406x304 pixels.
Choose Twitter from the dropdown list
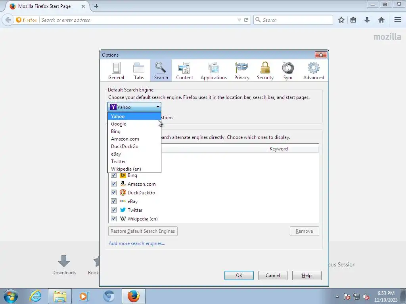pos(134,161)
